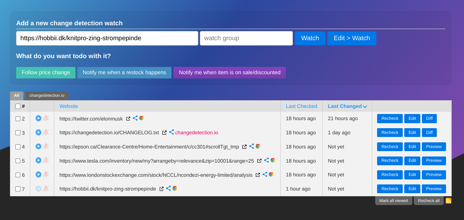Viewport: 464px width, 220px height.
Task: Share the londonstockexchange.com watch
Action: pyautogui.click(x=265, y=174)
